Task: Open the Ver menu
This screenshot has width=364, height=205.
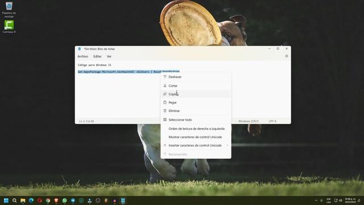Action: pos(109,56)
